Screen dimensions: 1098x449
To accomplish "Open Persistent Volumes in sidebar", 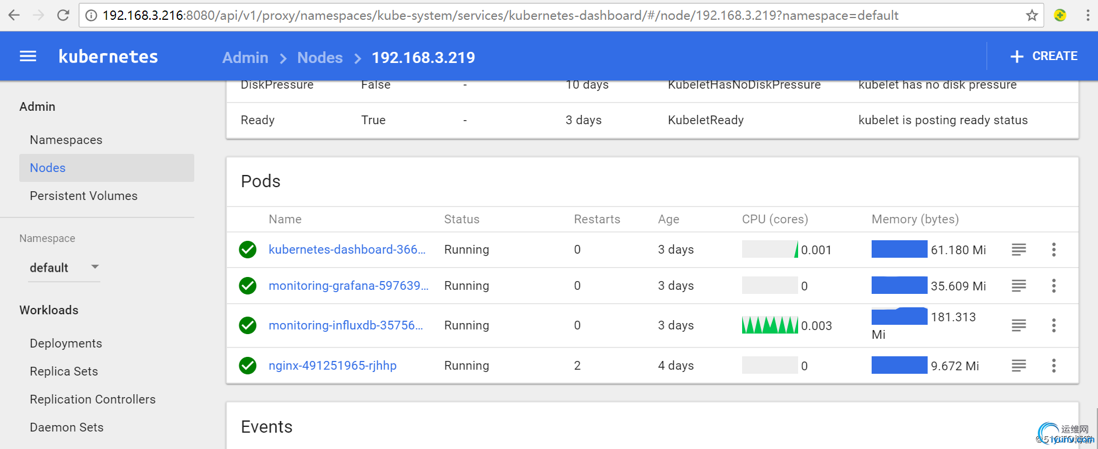I will click(x=83, y=196).
